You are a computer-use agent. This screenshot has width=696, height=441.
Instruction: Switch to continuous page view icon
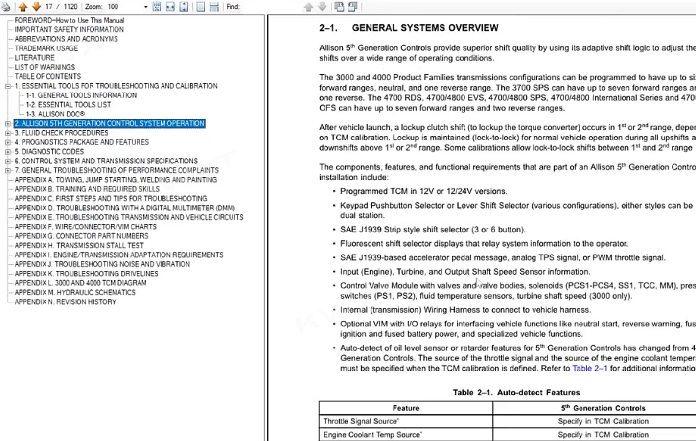[x=214, y=7]
